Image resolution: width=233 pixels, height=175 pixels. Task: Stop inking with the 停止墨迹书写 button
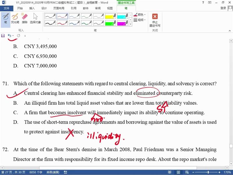[155, 20]
